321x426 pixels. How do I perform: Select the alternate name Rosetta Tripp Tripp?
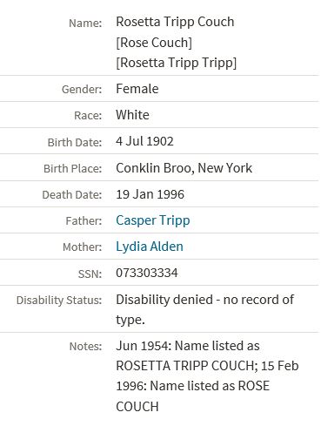tap(177, 63)
